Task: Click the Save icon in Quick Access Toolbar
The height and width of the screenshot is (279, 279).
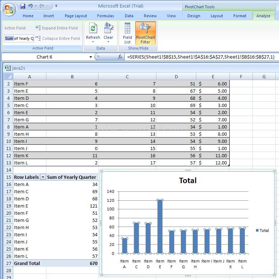Action: click(x=23, y=6)
